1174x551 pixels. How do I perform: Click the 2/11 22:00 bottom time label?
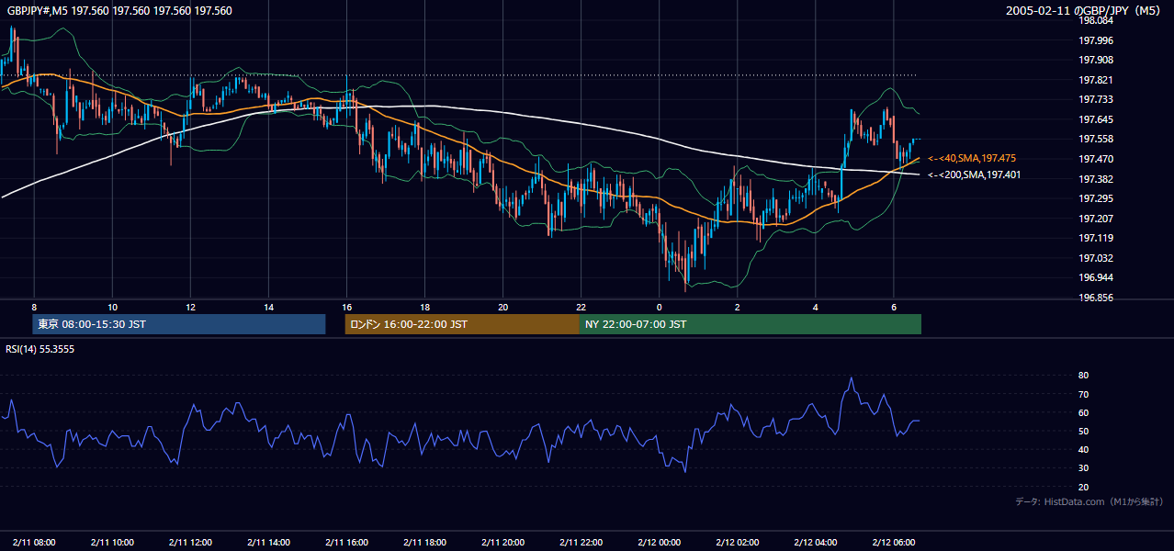point(581,543)
